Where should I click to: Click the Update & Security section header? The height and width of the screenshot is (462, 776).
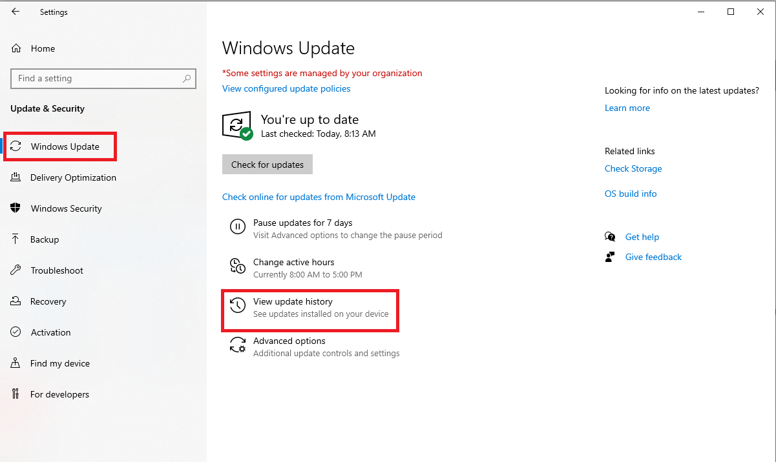click(x=47, y=108)
